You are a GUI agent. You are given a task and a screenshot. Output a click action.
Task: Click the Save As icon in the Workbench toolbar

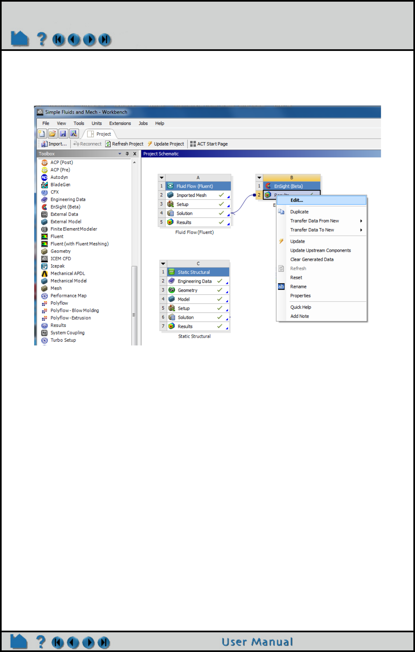point(74,134)
